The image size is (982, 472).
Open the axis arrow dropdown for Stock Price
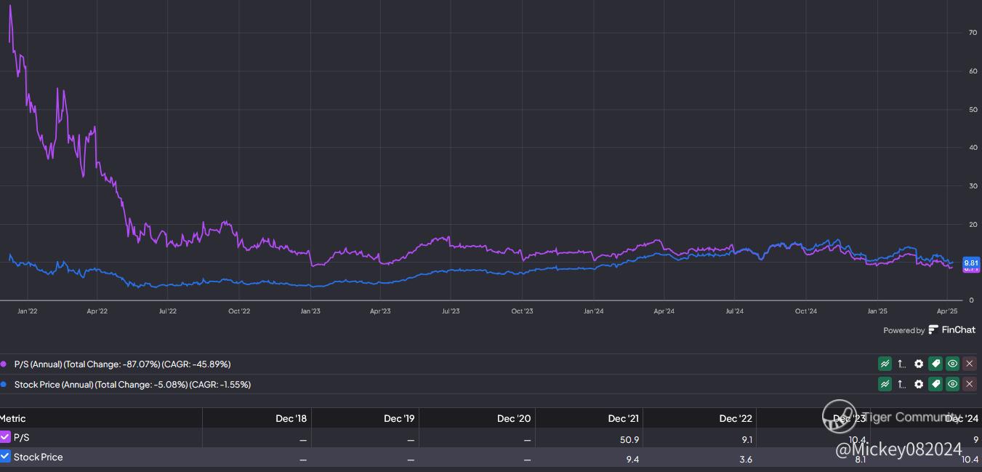click(902, 384)
